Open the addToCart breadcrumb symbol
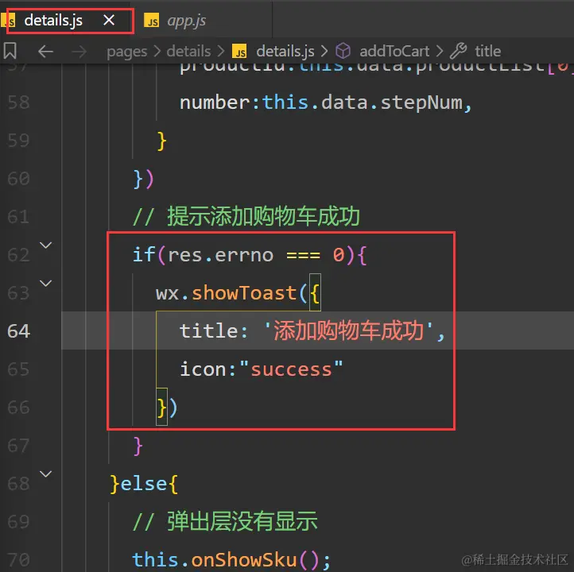Viewport: 574px width, 572px height. pyautogui.click(x=394, y=51)
